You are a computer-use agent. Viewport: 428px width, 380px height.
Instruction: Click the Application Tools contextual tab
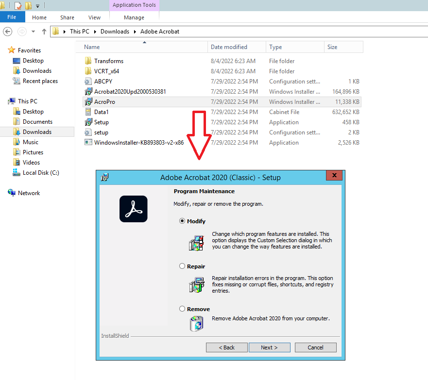[x=134, y=5]
